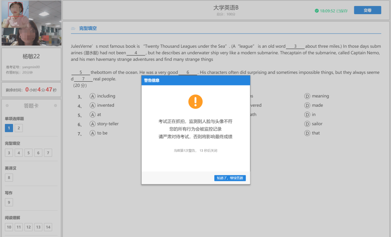Click the orange exclamation warning icon
Screen dimensions: 391x237
tap(195, 102)
